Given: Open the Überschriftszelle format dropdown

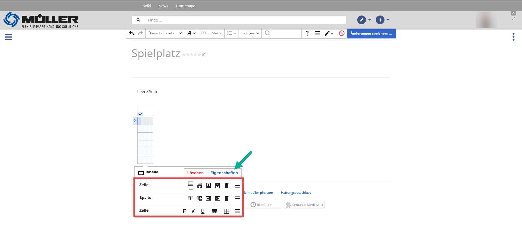Looking at the screenshot, I should point(165,33).
